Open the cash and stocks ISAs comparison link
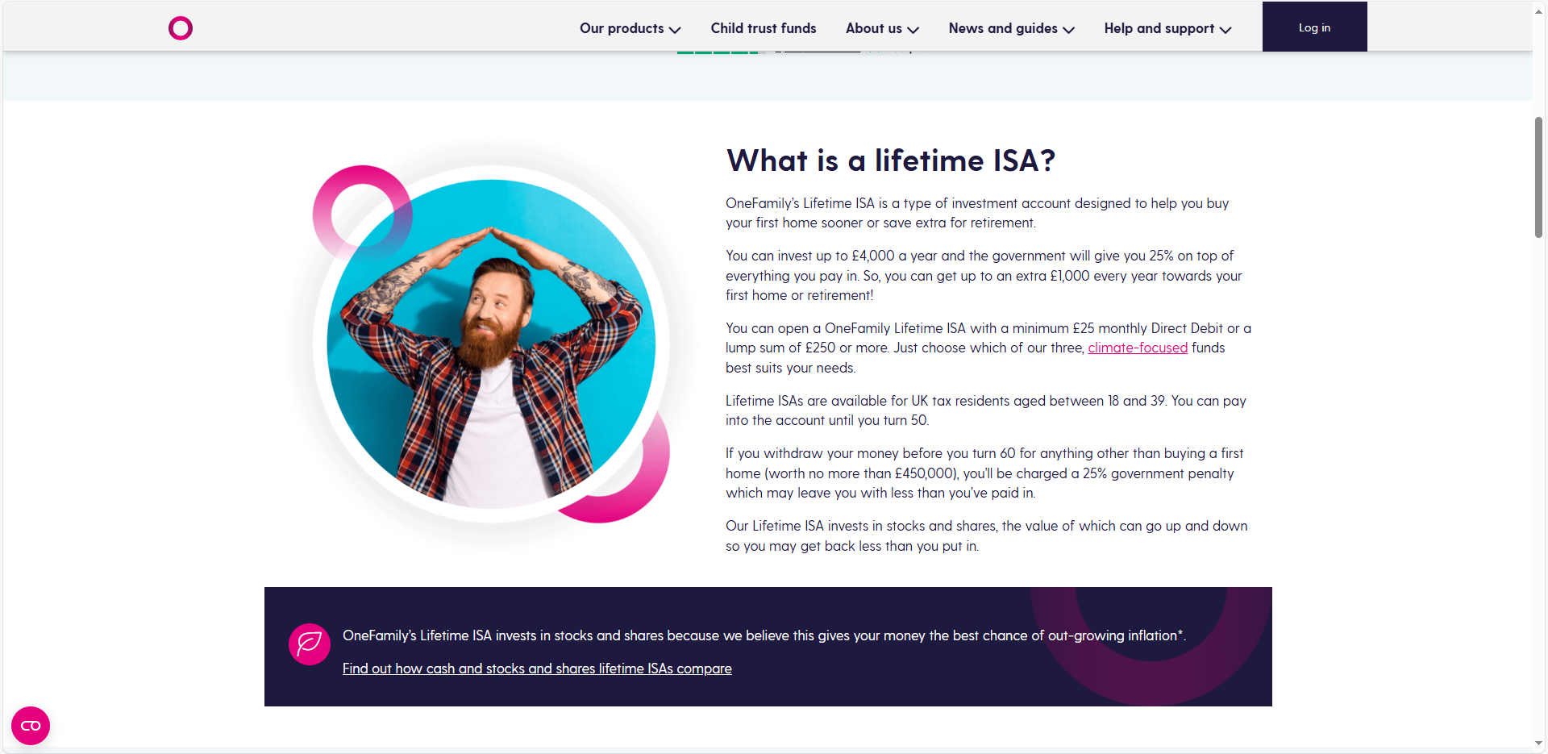 [537, 669]
